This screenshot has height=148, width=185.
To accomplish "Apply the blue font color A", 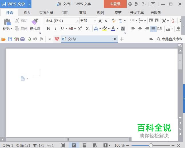I will [113, 29].
